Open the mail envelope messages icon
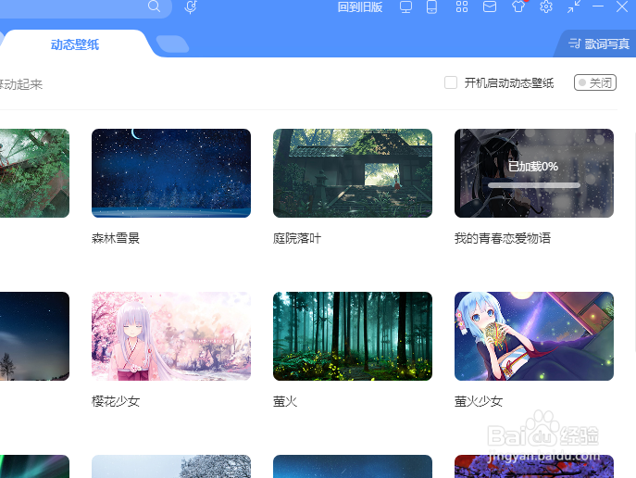 490,6
